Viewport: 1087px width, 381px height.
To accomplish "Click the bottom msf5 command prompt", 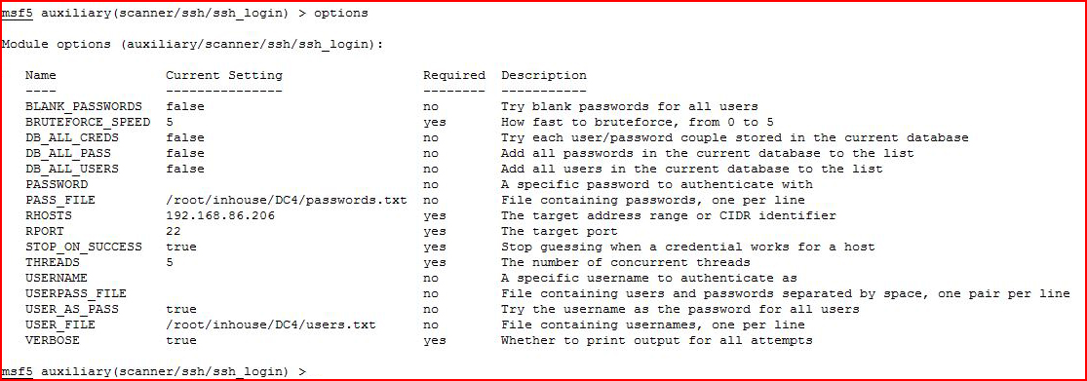I will coord(153,372).
